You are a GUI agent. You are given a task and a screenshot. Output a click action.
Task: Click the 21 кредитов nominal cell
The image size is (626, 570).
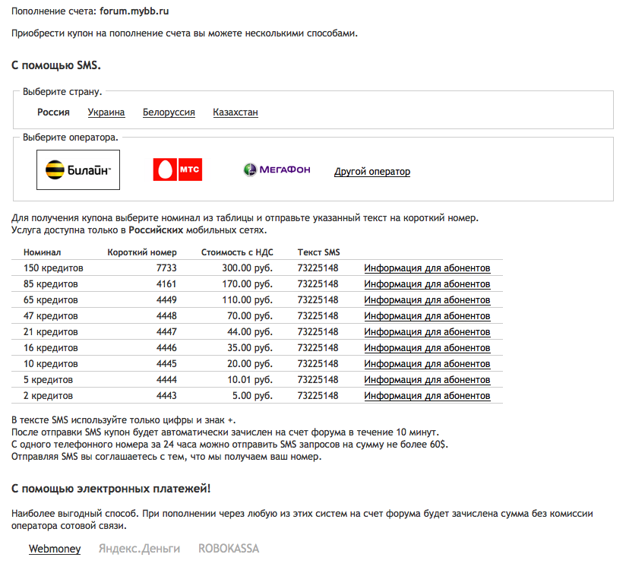click(51, 332)
